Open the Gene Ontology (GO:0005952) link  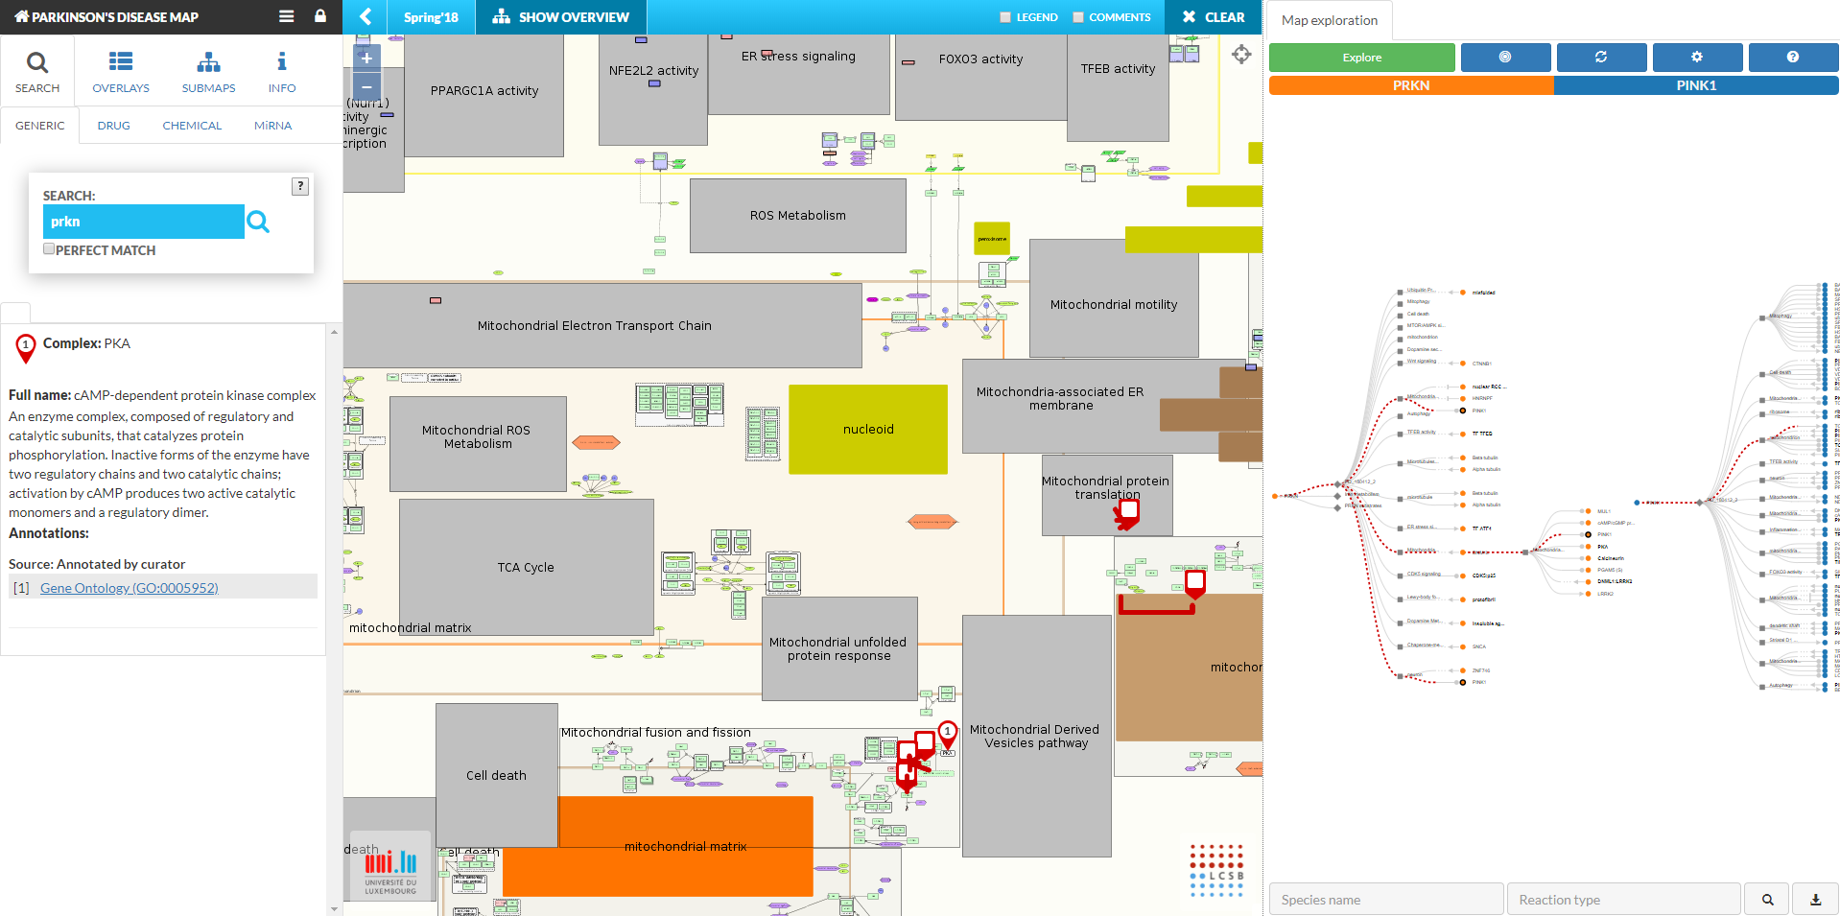[x=130, y=588]
